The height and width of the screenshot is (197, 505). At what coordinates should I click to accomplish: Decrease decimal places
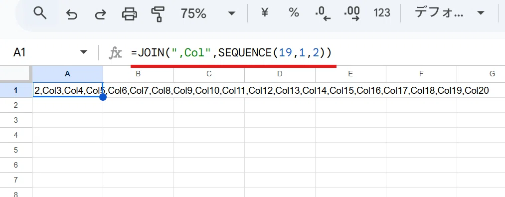point(323,13)
